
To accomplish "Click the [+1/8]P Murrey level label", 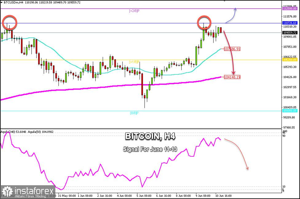I will [134, 62].
